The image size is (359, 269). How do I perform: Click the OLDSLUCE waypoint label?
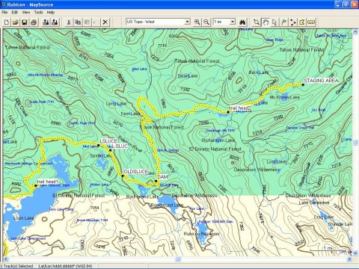coord(136,172)
